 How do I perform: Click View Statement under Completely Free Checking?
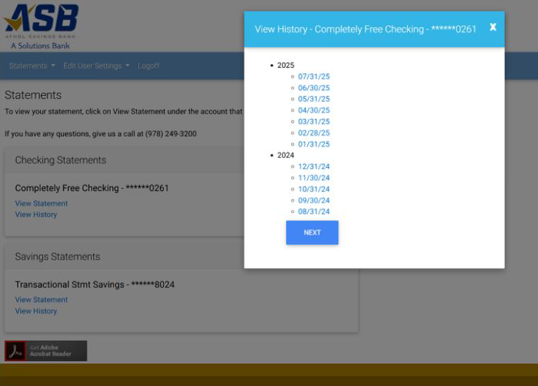42,204
